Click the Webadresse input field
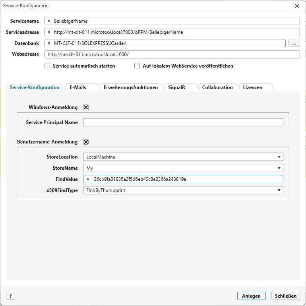The height and width of the screenshot is (306, 306). pos(172,54)
